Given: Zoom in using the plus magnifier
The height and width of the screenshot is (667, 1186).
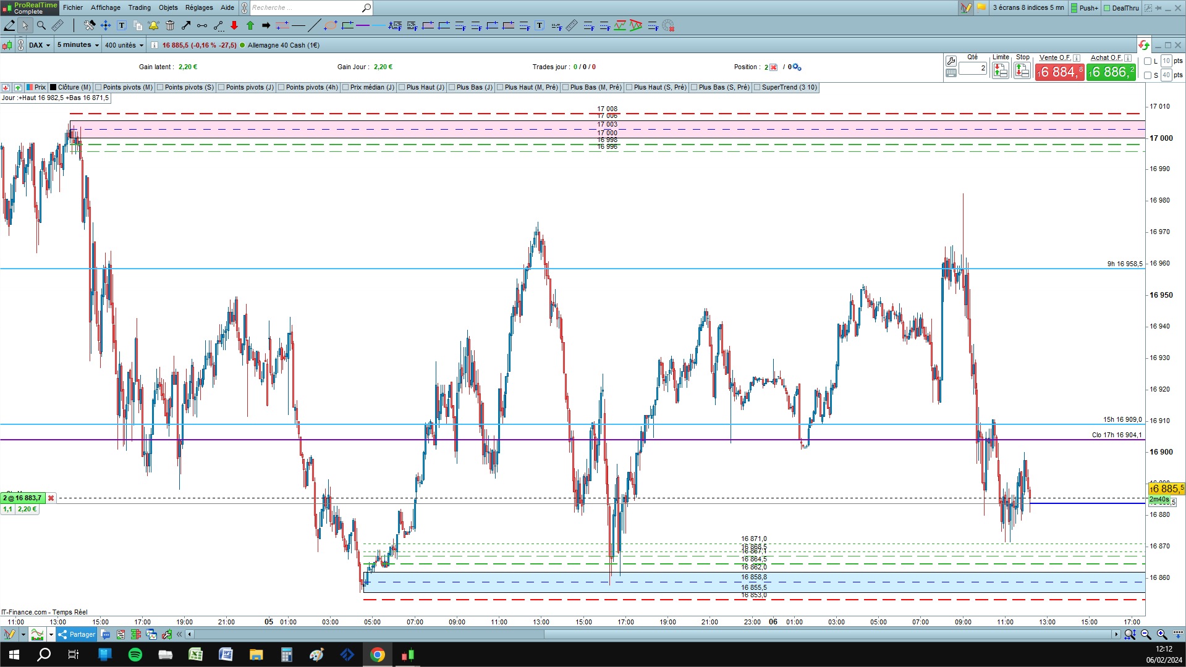Looking at the screenshot, I should point(1162,634).
